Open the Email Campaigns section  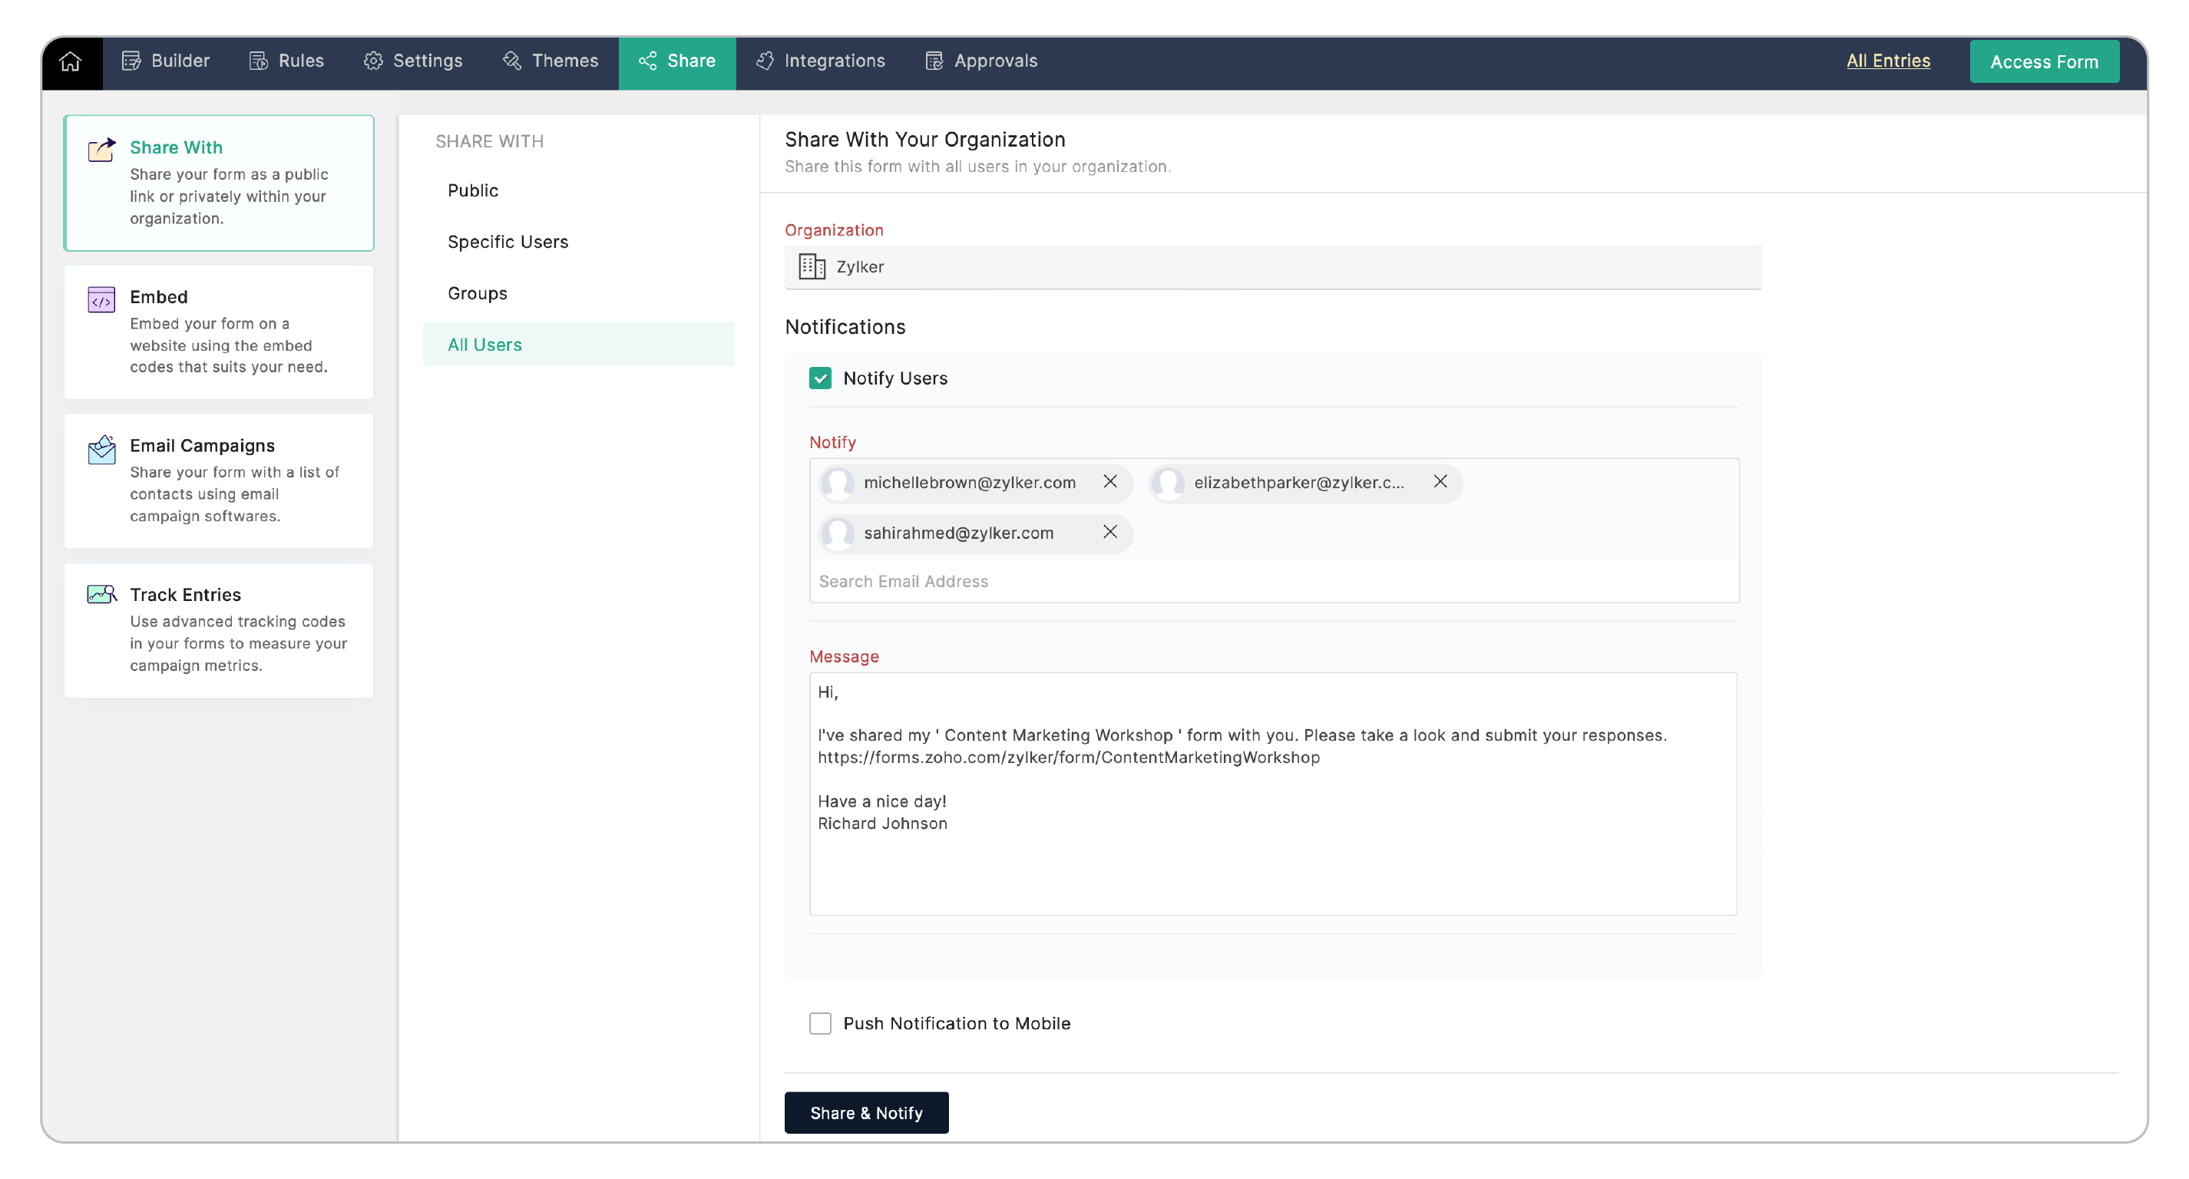pyautogui.click(x=218, y=480)
